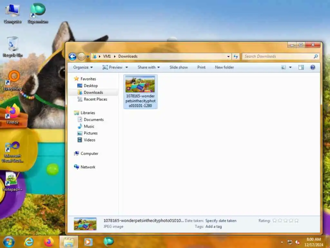Viewport: 330px width, 248px height.
Task: Open the Documents library
Action: (x=94, y=119)
